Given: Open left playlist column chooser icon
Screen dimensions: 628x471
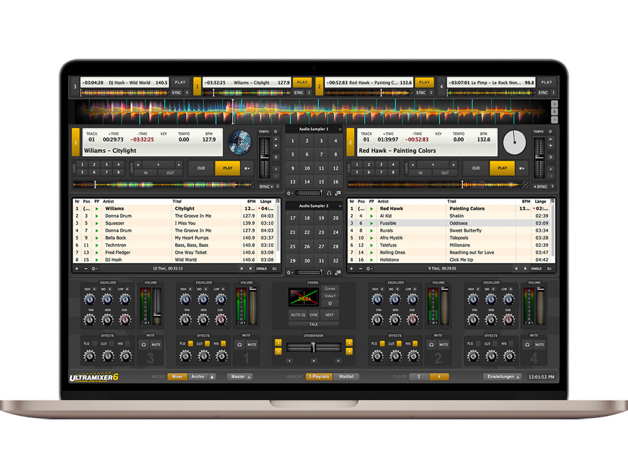Looking at the screenshot, I should point(278,201).
